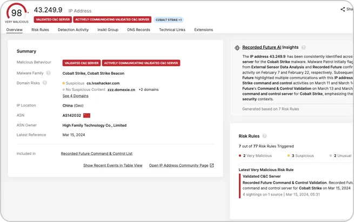Click Recorded Future AI heading link
Viewport: 354px width, 222px height.
pos(262,47)
